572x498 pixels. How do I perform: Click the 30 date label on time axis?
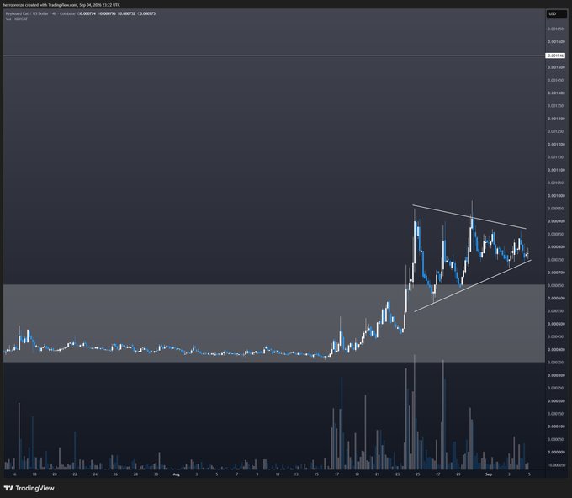pos(156,474)
